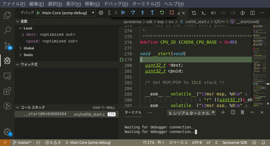Open the ヘルプ(H) menu

(x=174, y=4)
